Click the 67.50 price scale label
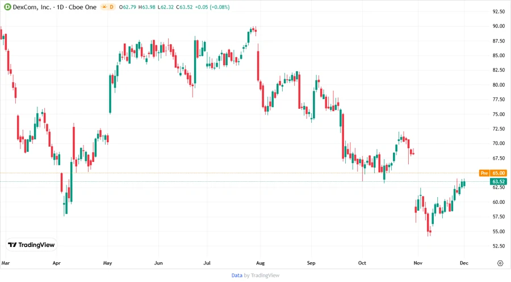Screen dimensions: 511x282 (x=499, y=158)
